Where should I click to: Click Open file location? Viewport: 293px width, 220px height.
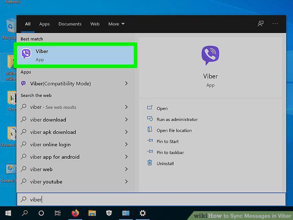(x=174, y=131)
